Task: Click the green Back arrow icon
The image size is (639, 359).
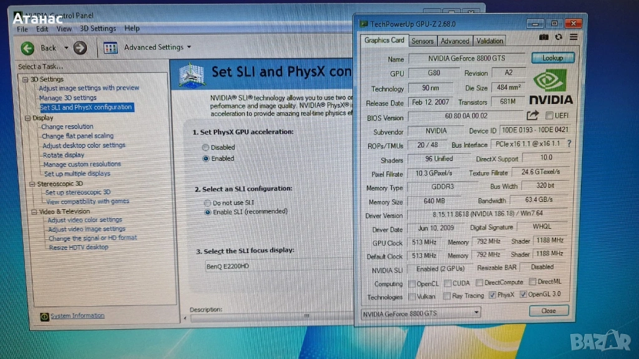Action: click(27, 48)
